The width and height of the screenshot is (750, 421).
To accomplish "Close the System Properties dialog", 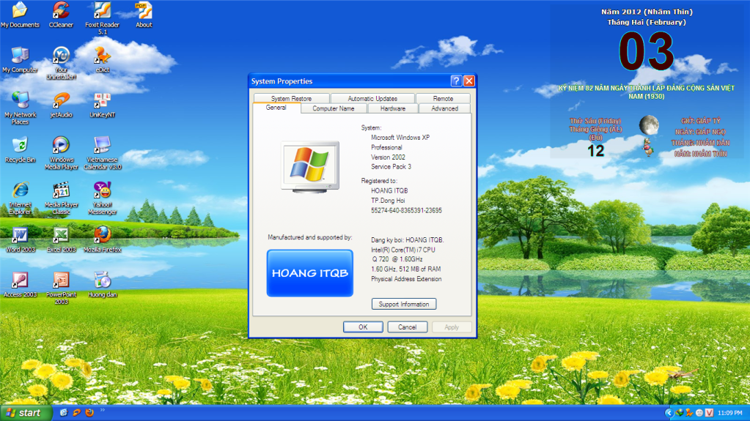I will [469, 81].
